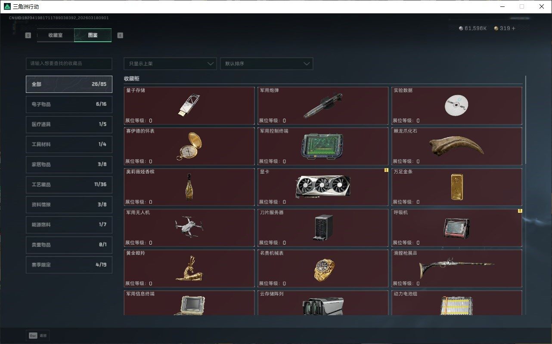
Task: Choose the 呼吸机 ventilator icon
Action: pyautogui.click(x=457, y=228)
